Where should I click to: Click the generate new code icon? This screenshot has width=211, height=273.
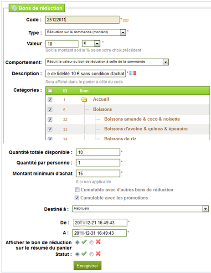point(125,21)
